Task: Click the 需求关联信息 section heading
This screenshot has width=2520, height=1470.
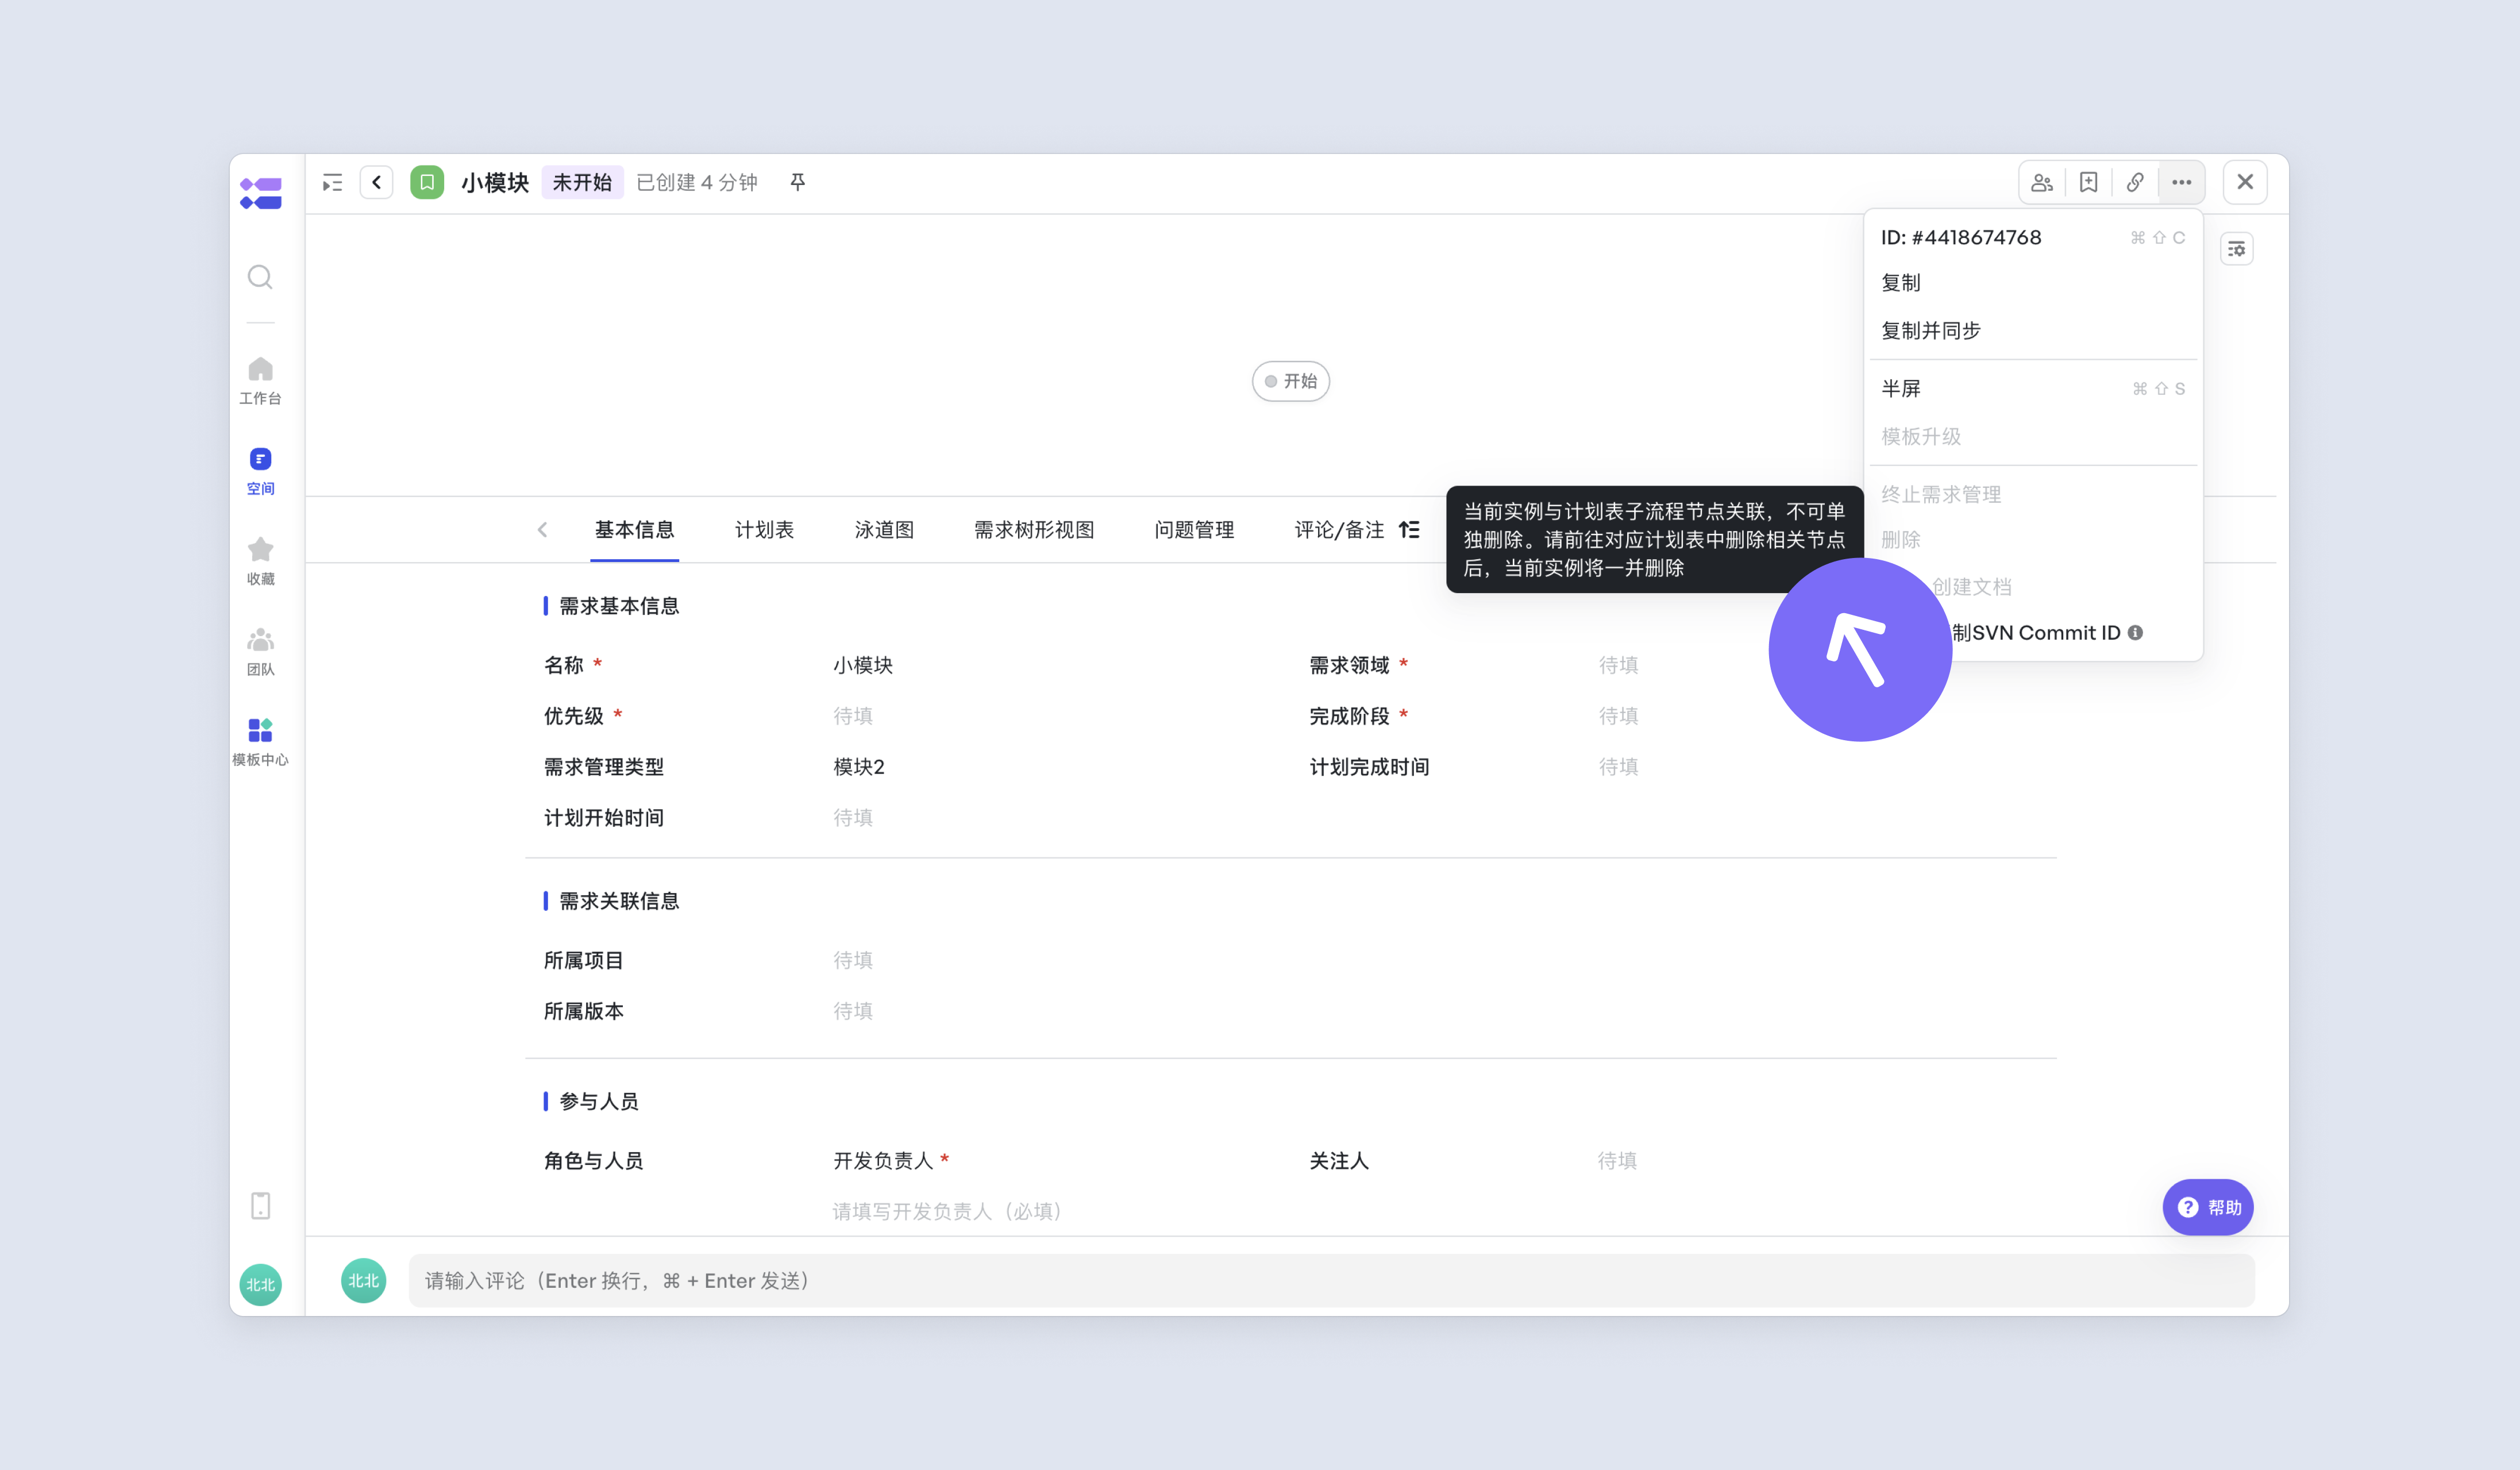Action: [x=619, y=901]
